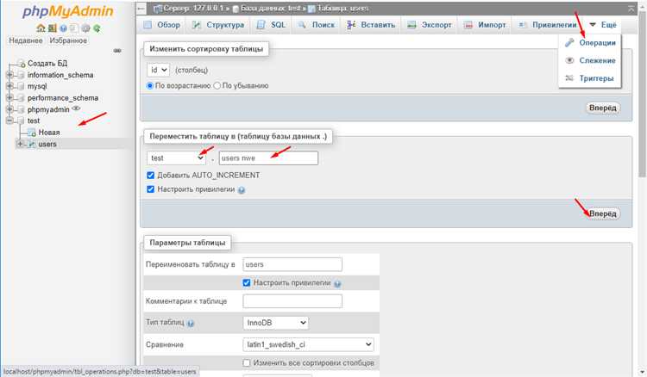Open the blue documentation help icon
Viewport: 647px width, 377px height.
63,28
